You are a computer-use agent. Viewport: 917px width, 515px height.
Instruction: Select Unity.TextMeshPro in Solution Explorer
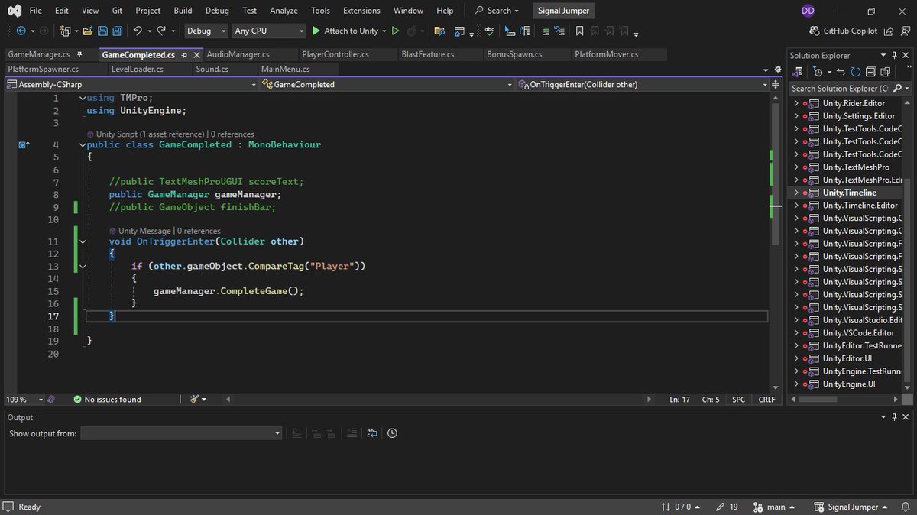coord(855,167)
